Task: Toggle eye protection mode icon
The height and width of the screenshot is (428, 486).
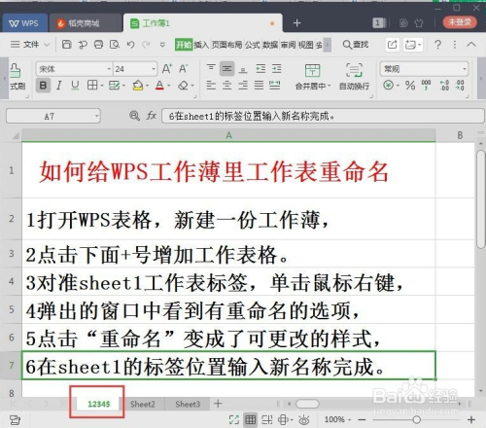Action: 303,420
